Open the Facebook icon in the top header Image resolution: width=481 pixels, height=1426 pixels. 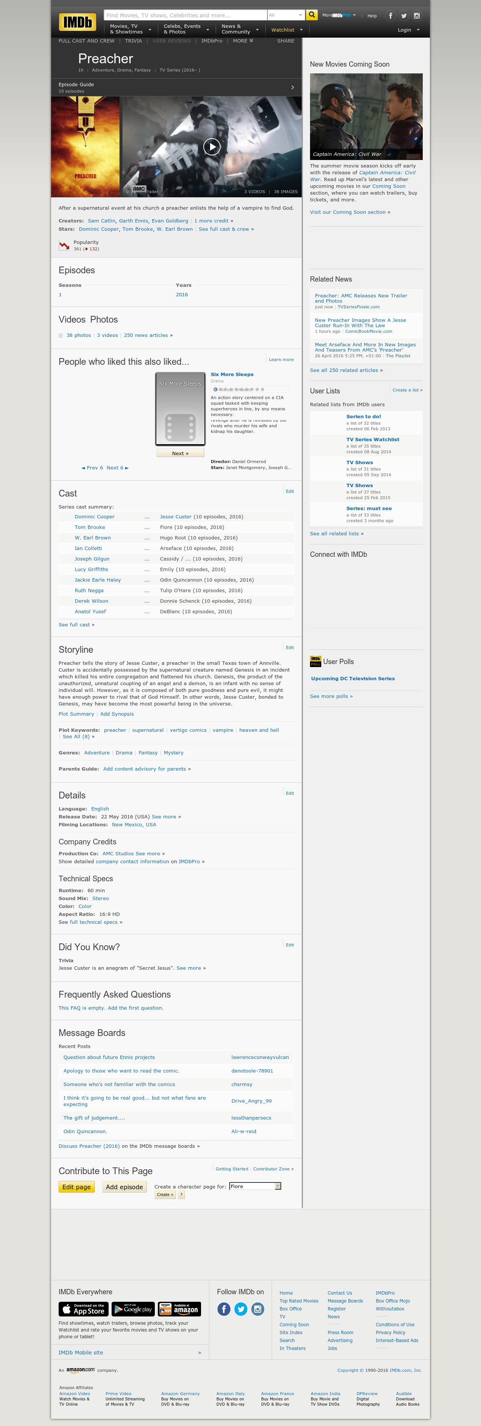coord(390,15)
